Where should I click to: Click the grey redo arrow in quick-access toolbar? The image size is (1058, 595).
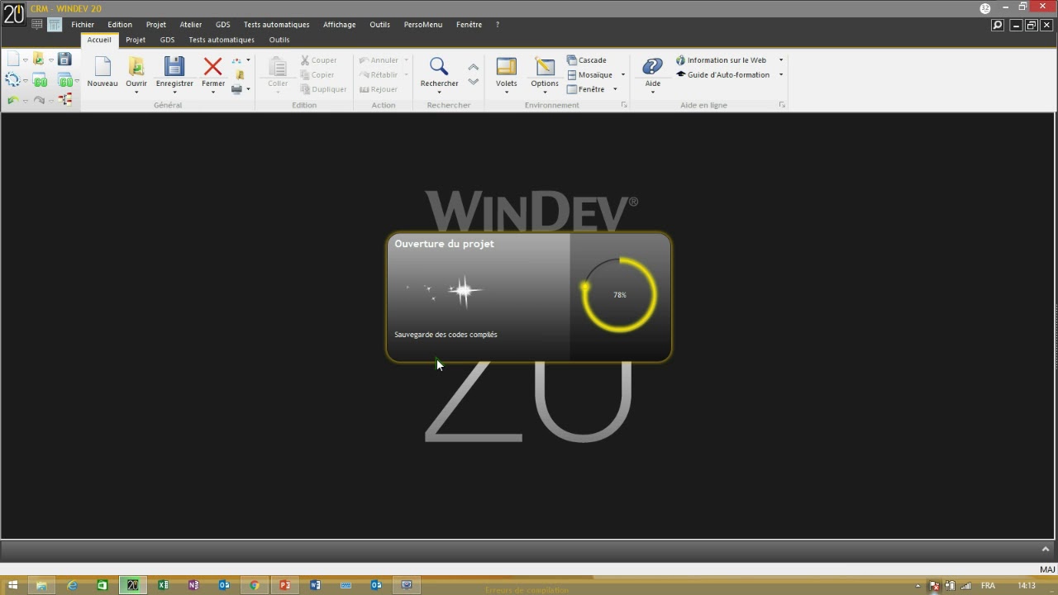(39, 100)
